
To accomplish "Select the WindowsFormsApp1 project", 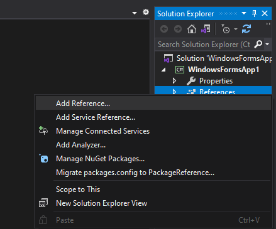I will tap(223, 70).
